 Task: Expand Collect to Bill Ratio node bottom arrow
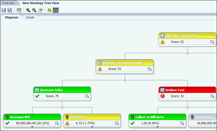click(157, 127)
